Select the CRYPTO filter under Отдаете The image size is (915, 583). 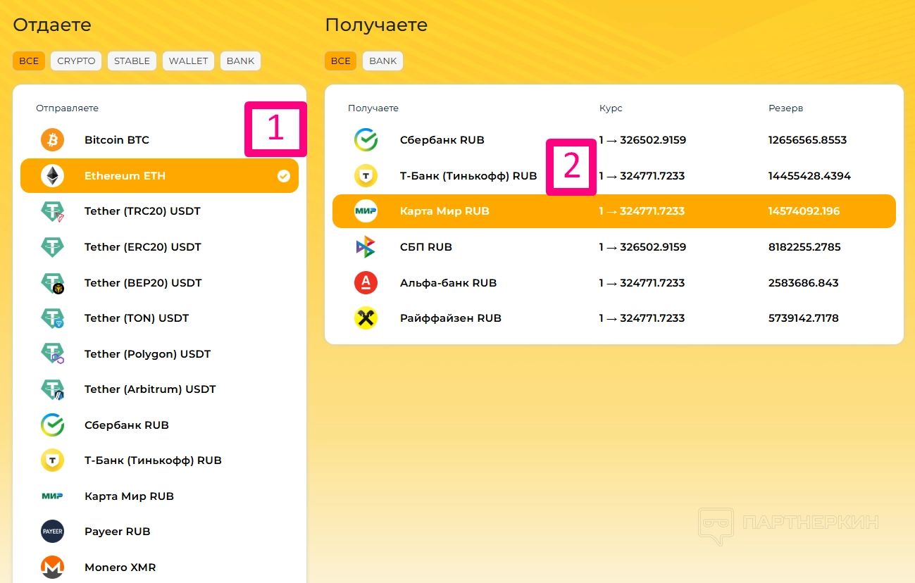(x=76, y=61)
